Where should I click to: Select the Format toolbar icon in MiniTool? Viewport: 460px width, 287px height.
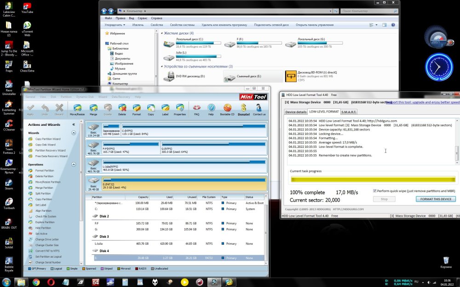137,109
